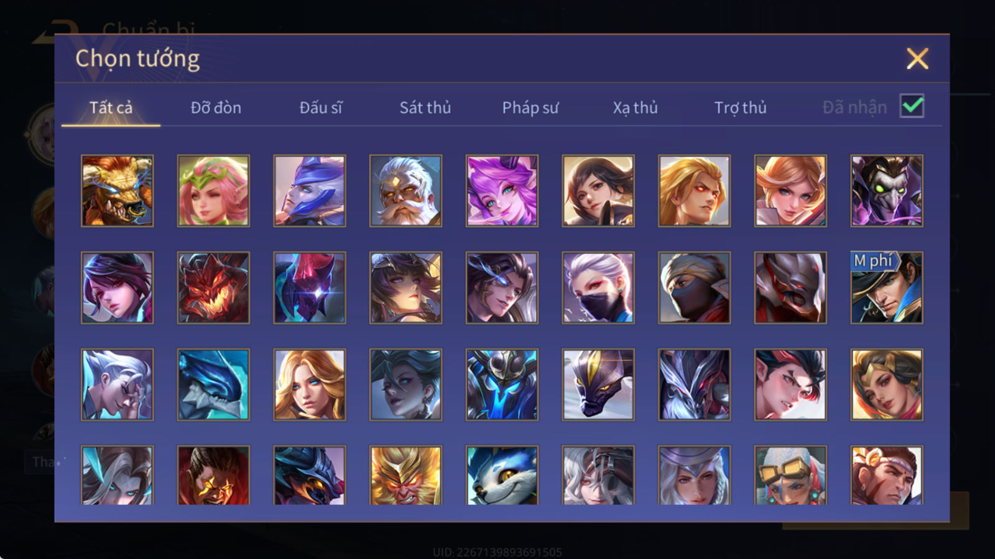Open the Sát thủ tab
The image size is (995, 559).
pos(425,107)
